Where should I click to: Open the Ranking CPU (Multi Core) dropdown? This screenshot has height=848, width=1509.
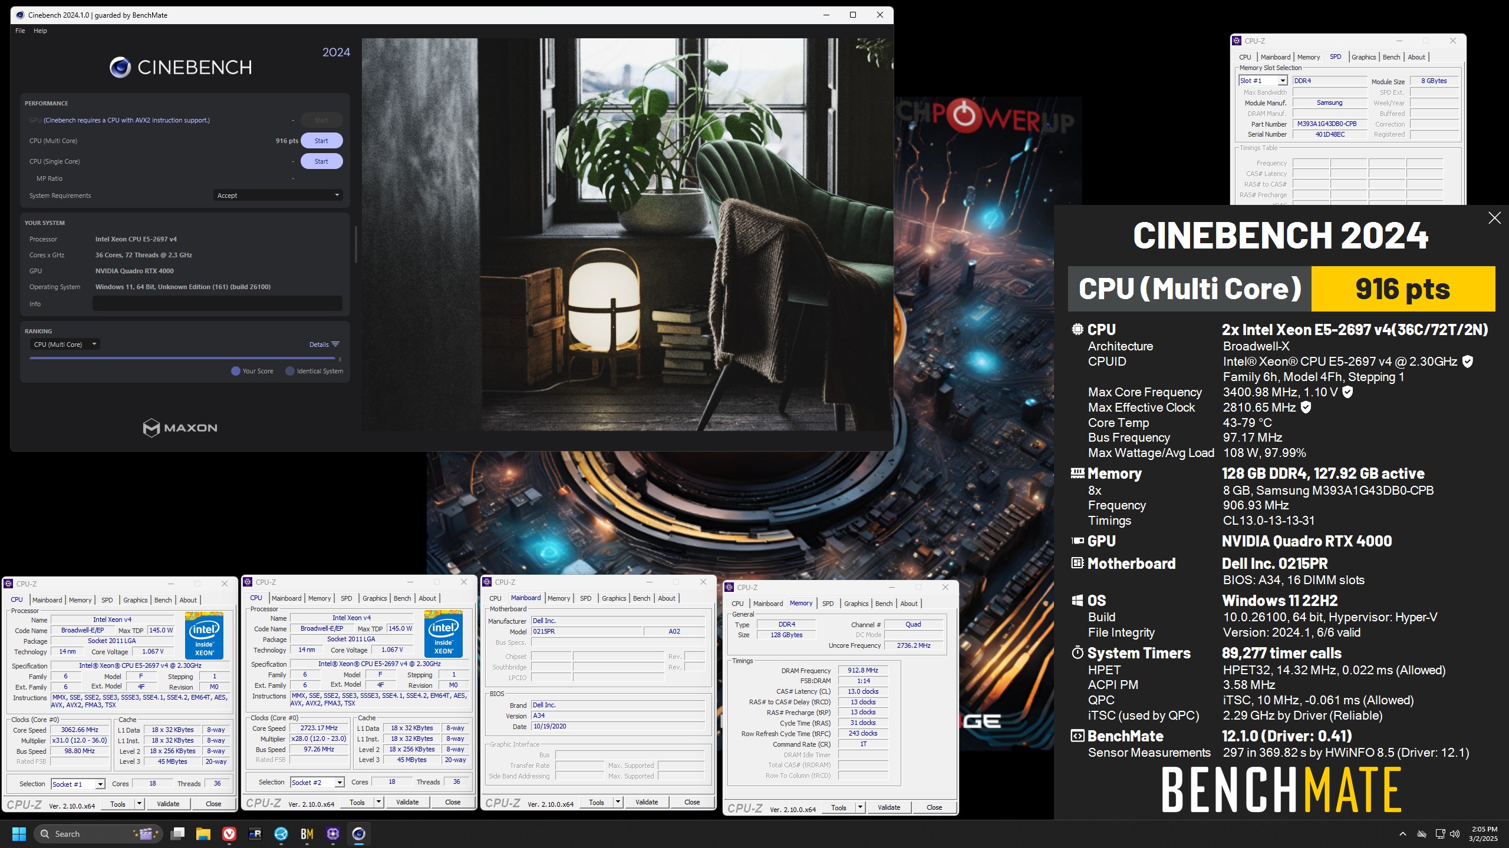pyautogui.click(x=65, y=344)
